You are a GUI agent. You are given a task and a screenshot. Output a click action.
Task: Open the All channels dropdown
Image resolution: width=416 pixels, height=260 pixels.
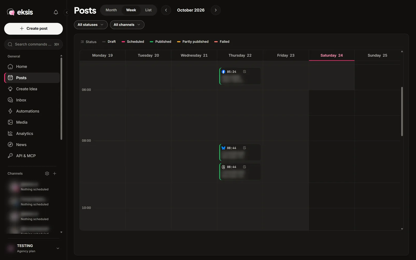coord(127,25)
